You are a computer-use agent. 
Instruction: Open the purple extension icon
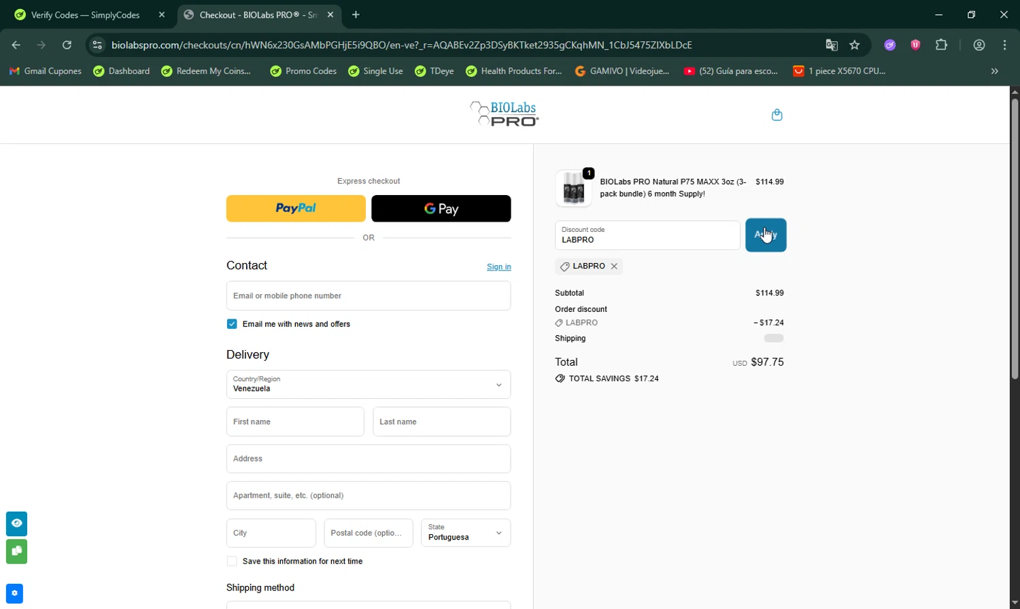(890, 45)
